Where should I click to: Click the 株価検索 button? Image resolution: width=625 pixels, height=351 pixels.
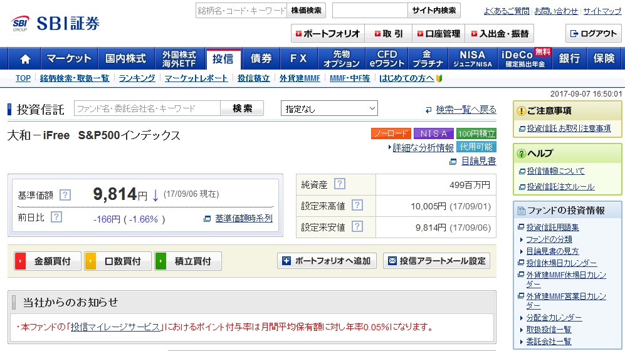306,11
